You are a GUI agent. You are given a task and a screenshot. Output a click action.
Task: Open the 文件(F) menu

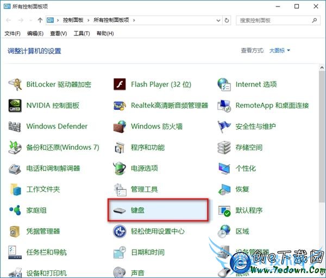[x=12, y=33]
